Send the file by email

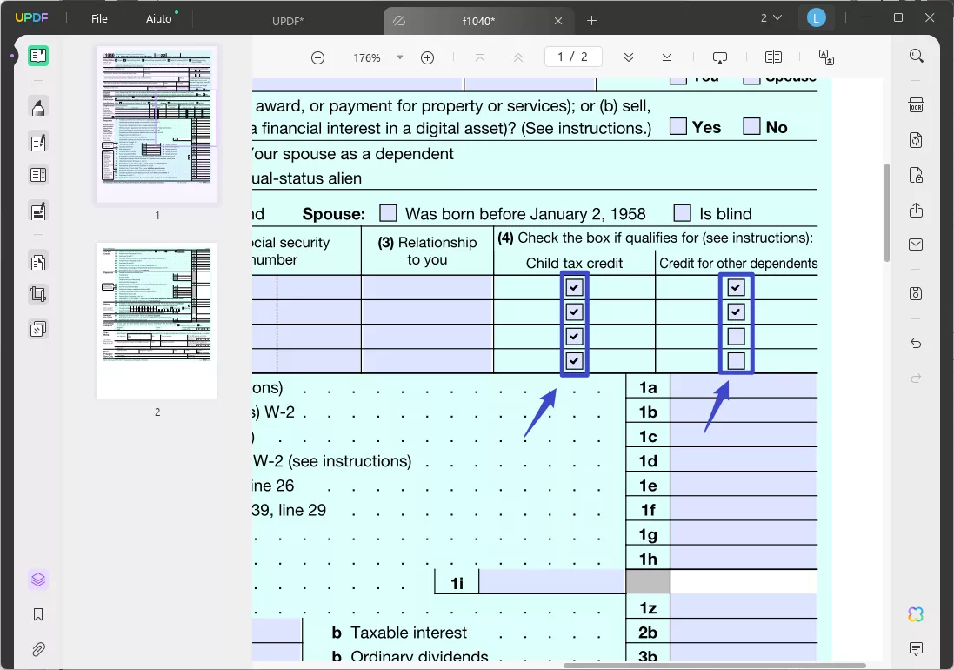(x=917, y=245)
